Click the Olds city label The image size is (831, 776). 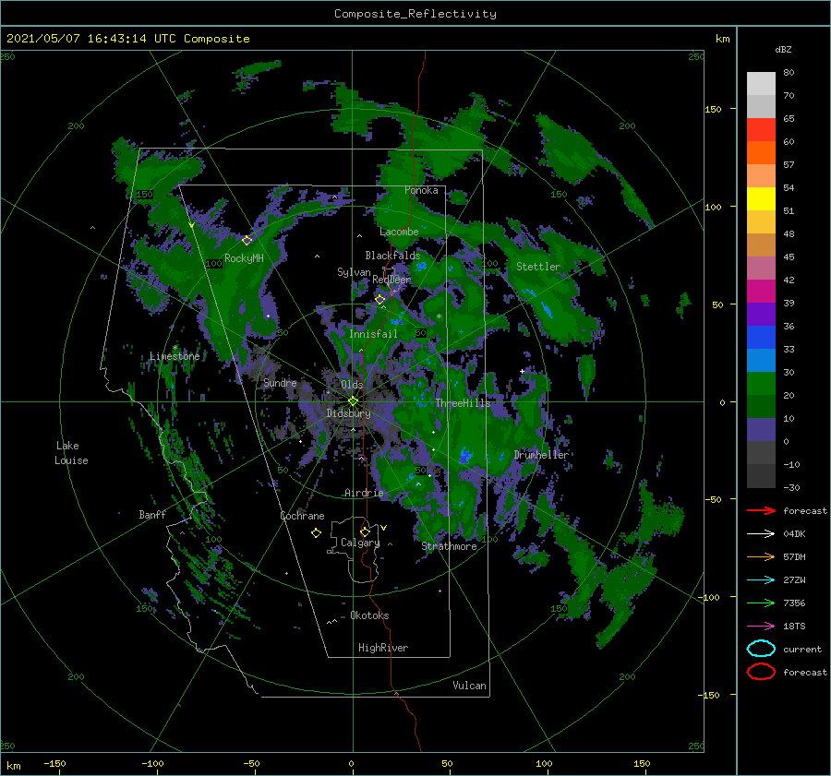click(x=352, y=385)
